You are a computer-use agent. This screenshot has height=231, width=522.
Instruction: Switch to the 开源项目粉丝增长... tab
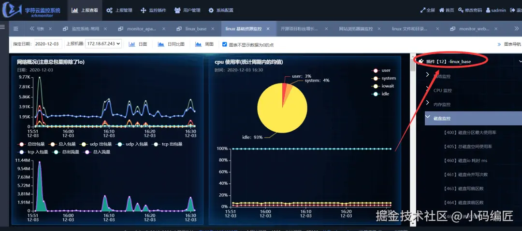tap(299, 29)
